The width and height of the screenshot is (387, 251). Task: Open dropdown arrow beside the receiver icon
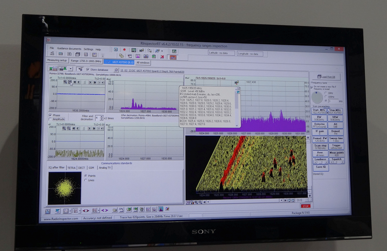point(71,69)
